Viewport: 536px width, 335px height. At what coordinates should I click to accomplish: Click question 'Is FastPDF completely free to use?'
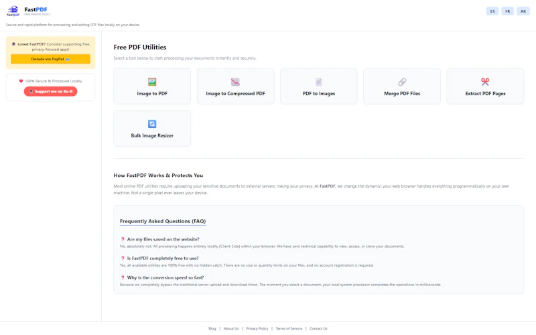point(163,259)
